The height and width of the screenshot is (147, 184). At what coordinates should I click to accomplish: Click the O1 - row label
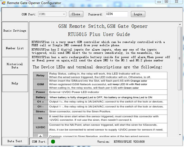(x=40, y=107)
